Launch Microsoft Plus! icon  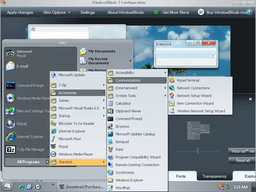(53, 139)
